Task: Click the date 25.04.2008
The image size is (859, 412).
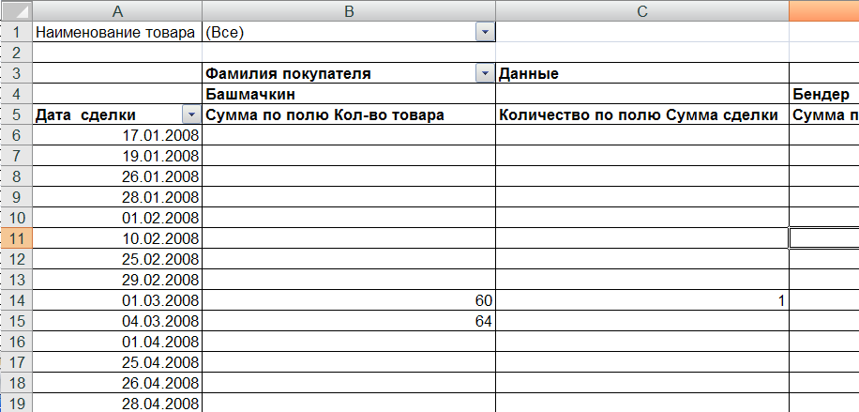Action: click(118, 362)
